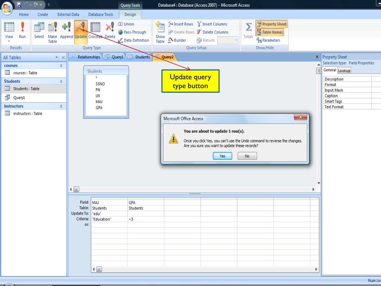Open the Redo dropdown arrow
Image resolution: width=381 pixels, height=286 pixels.
tap(41, 4)
